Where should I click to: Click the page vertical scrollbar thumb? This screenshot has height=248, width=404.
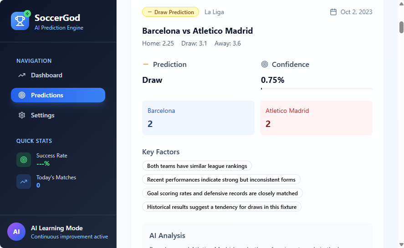pyautogui.click(x=401, y=27)
